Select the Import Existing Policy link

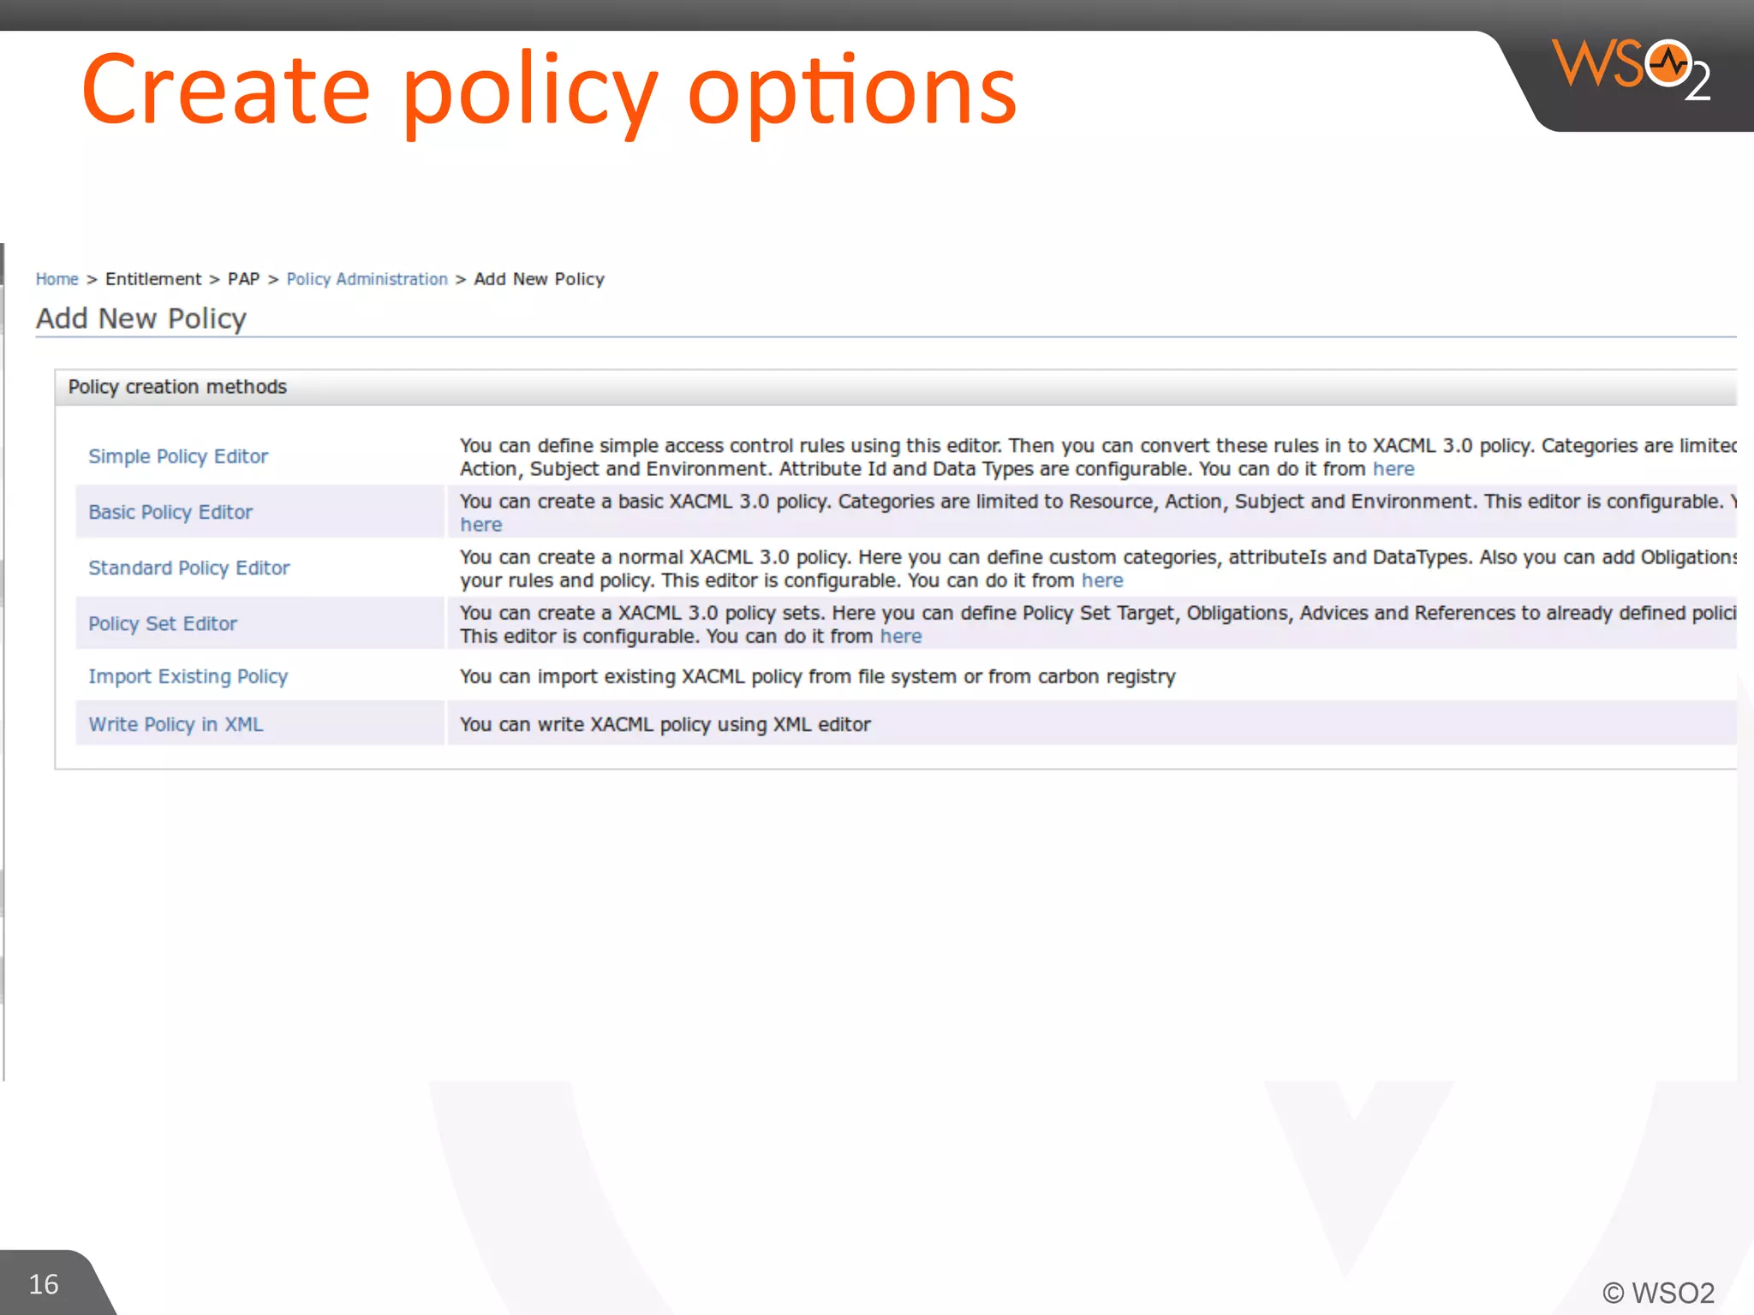click(x=188, y=676)
